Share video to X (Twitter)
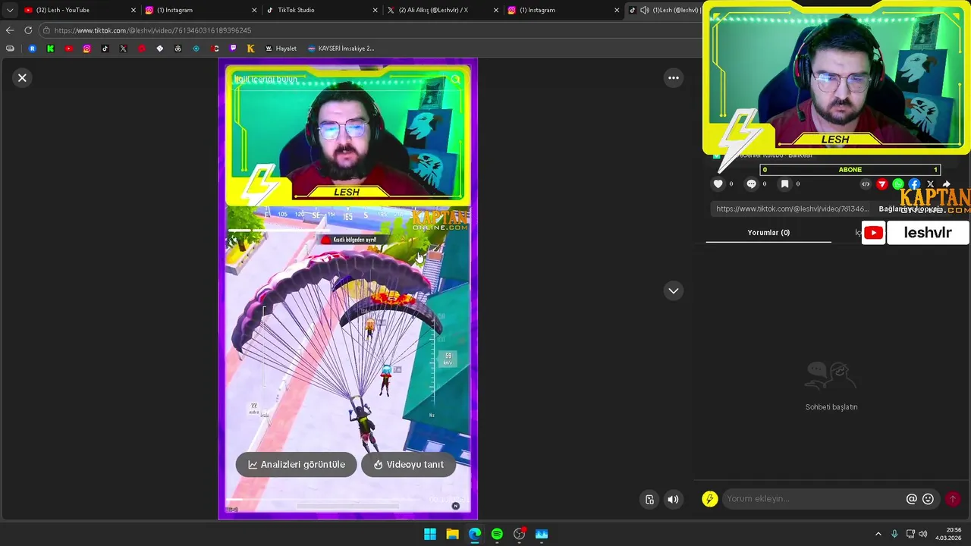Viewport: 971px width, 546px height. pyautogui.click(x=930, y=184)
